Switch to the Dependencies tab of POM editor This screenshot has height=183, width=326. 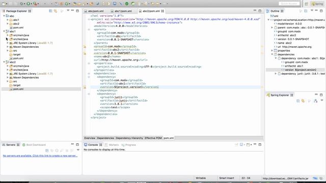[105, 138]
